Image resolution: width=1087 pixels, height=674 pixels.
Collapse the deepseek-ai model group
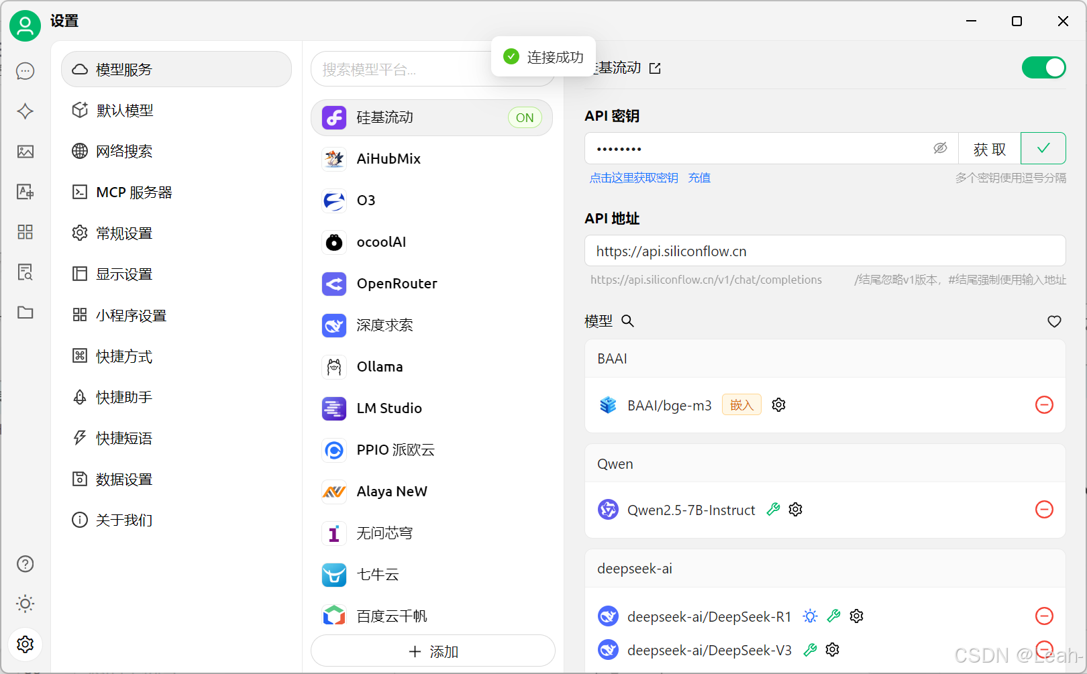(x=634, y=568)
